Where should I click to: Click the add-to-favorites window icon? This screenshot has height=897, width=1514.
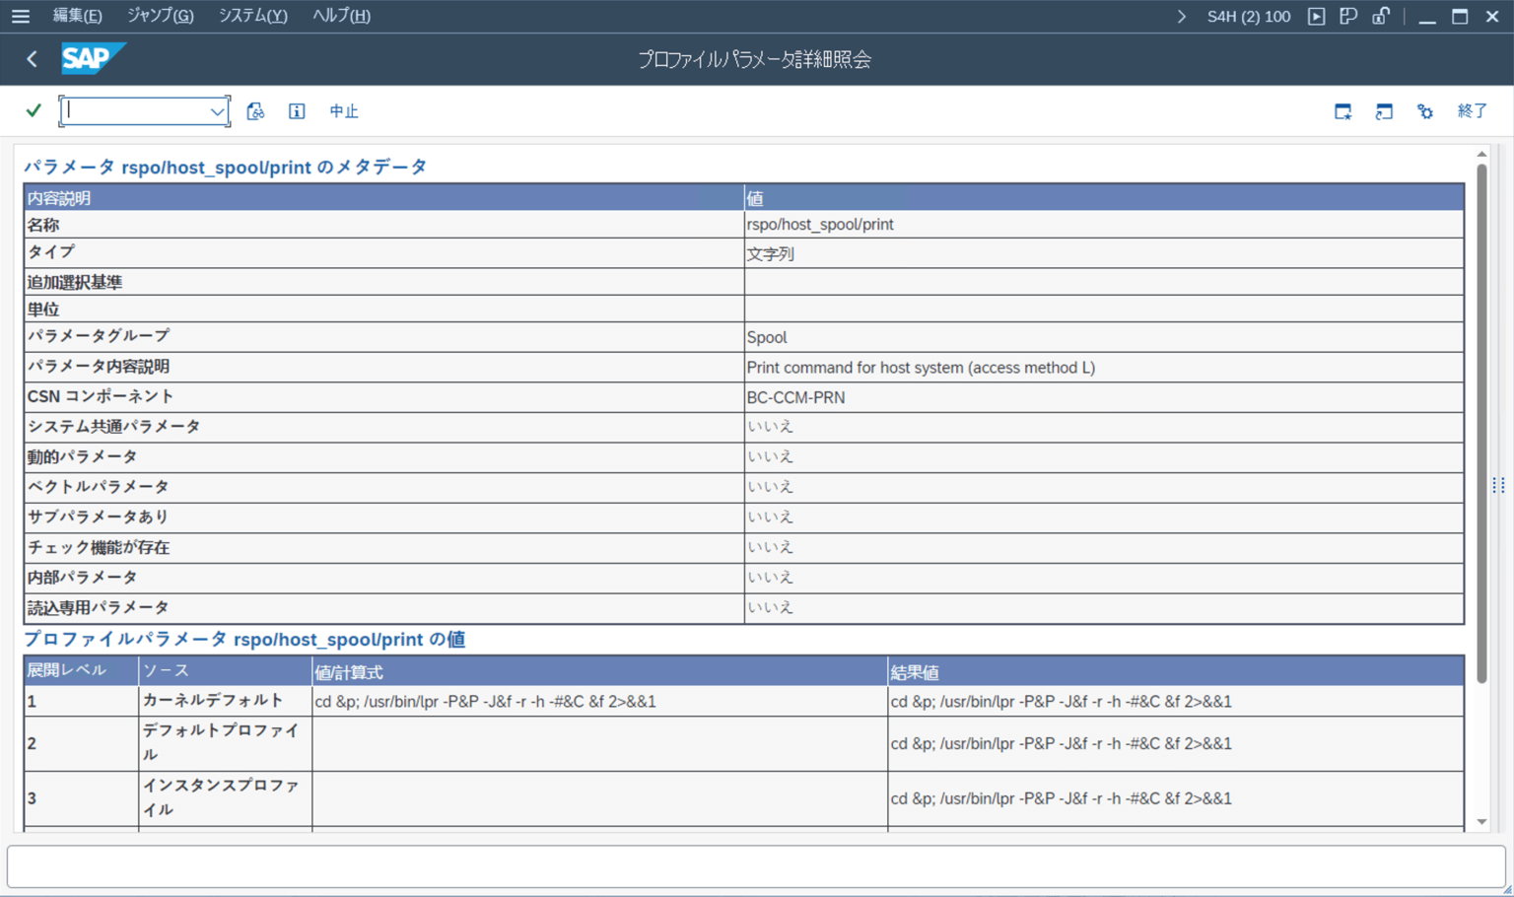point(1342,111)
